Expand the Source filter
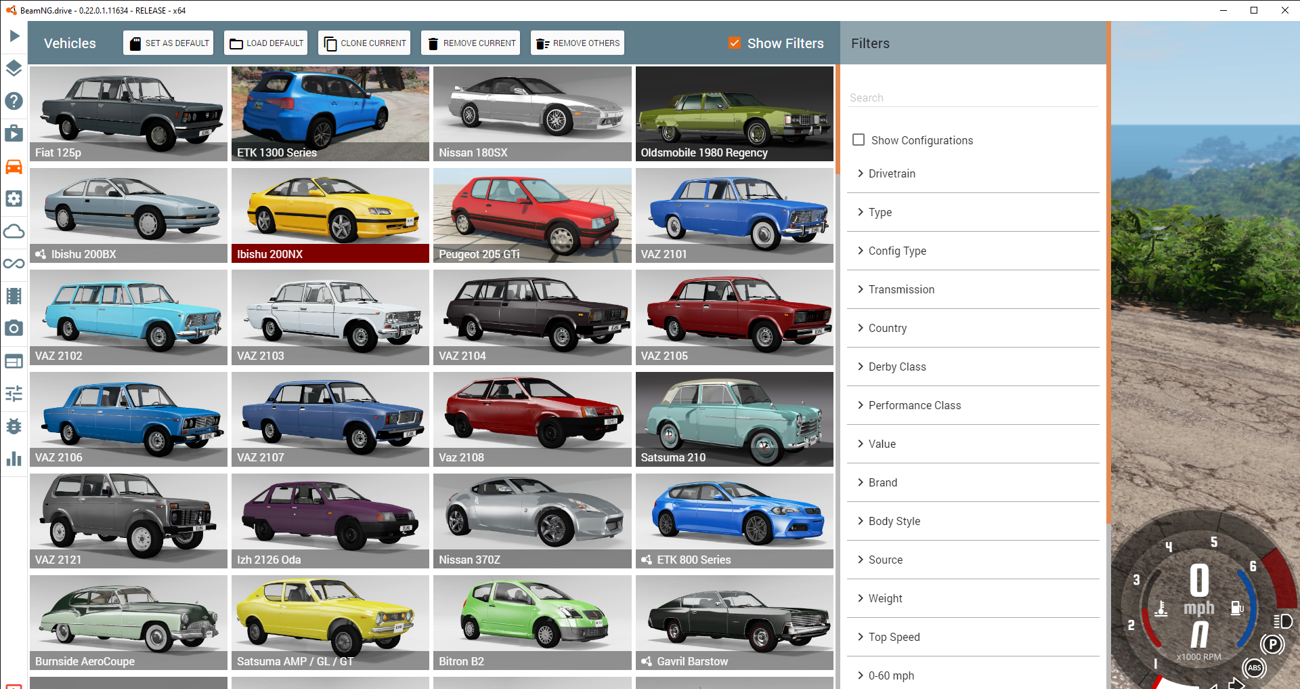The image size is (1300, 689). pos(973,560)
